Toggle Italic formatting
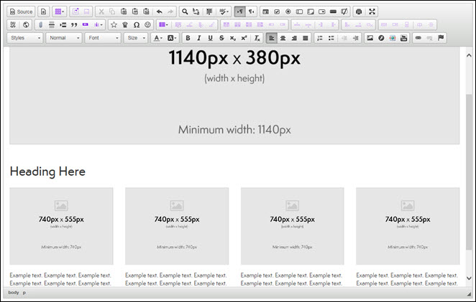Viewport: 476px width, 302px height. point(199,37)
